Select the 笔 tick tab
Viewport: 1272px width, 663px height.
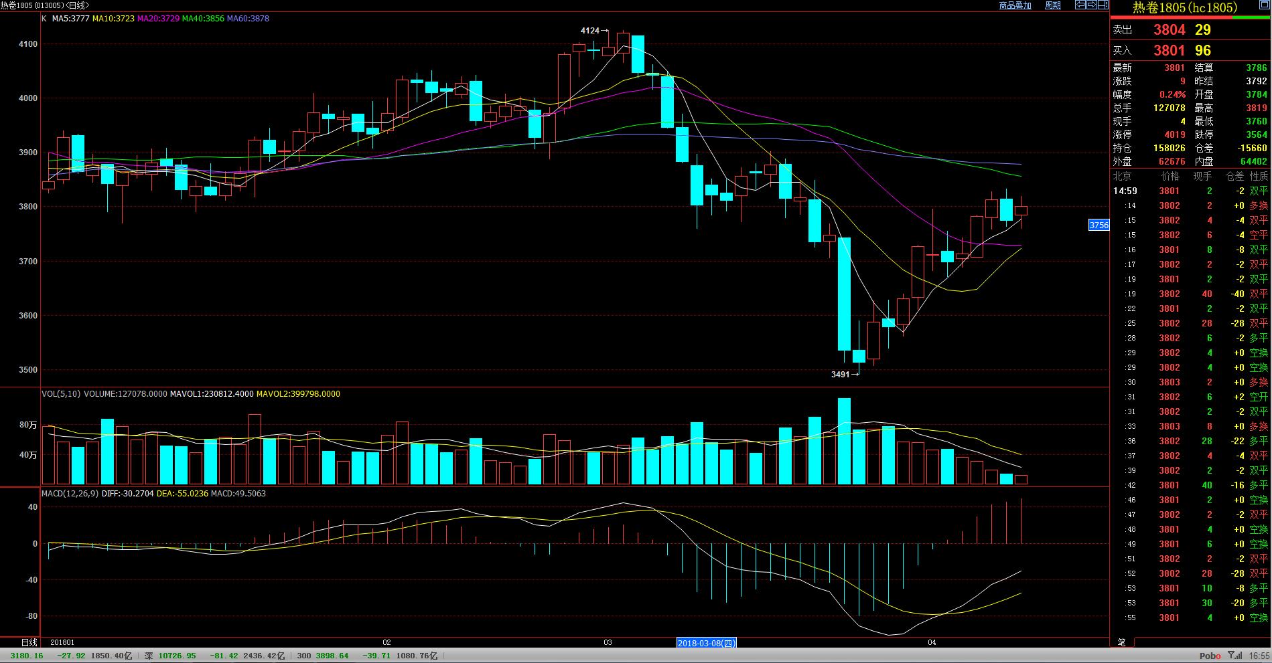tap(1121, 642)
